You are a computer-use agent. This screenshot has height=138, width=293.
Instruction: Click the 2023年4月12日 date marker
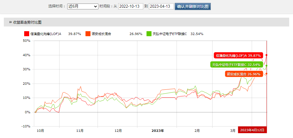tap(252, 130)
